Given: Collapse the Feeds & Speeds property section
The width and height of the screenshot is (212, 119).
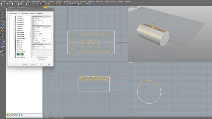Looking at the screenshot, I should (33, 44).
